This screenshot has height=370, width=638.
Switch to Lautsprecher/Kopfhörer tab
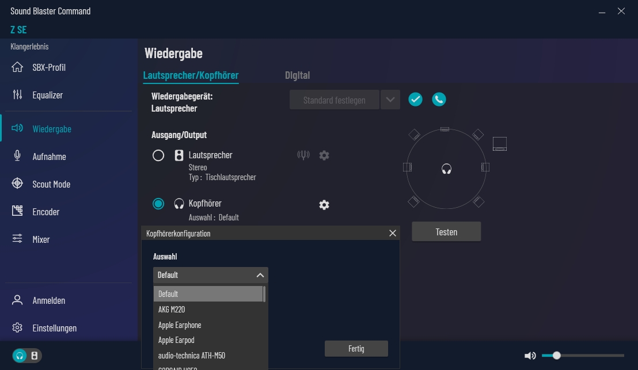[x=191, y=75]
